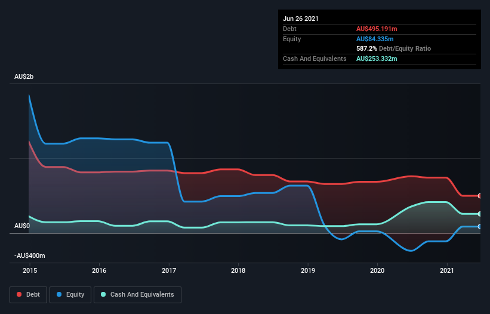490x314 pixels.
Task: Click the -AU$400m y-axis label
Action: click(30, 255)
